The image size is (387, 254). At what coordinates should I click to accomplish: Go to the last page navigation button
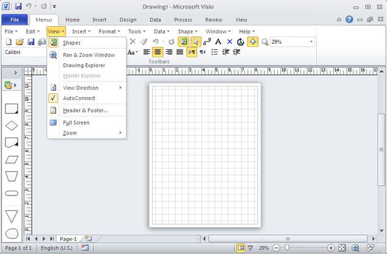coord(52,239)
